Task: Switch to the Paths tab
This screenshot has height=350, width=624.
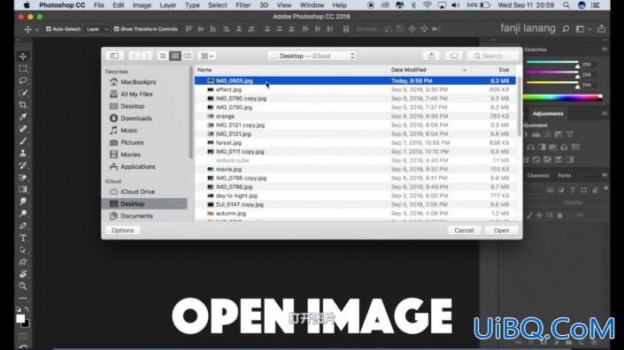Action: pos(565,175)
